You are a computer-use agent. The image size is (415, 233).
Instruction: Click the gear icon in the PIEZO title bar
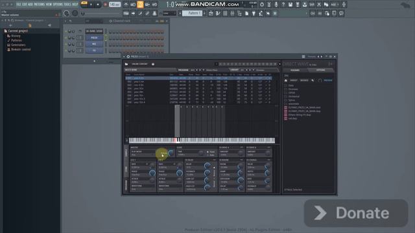[128, 56]
